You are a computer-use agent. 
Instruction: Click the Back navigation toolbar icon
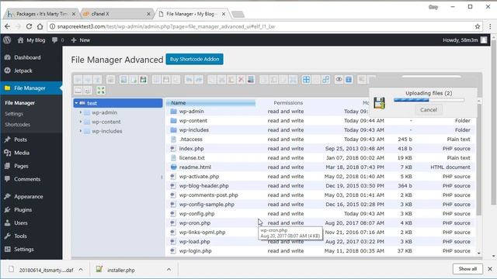click(78, 79)
